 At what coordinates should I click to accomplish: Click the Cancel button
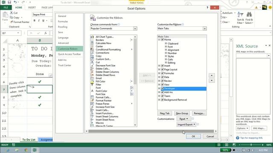(x=210, y=136)
